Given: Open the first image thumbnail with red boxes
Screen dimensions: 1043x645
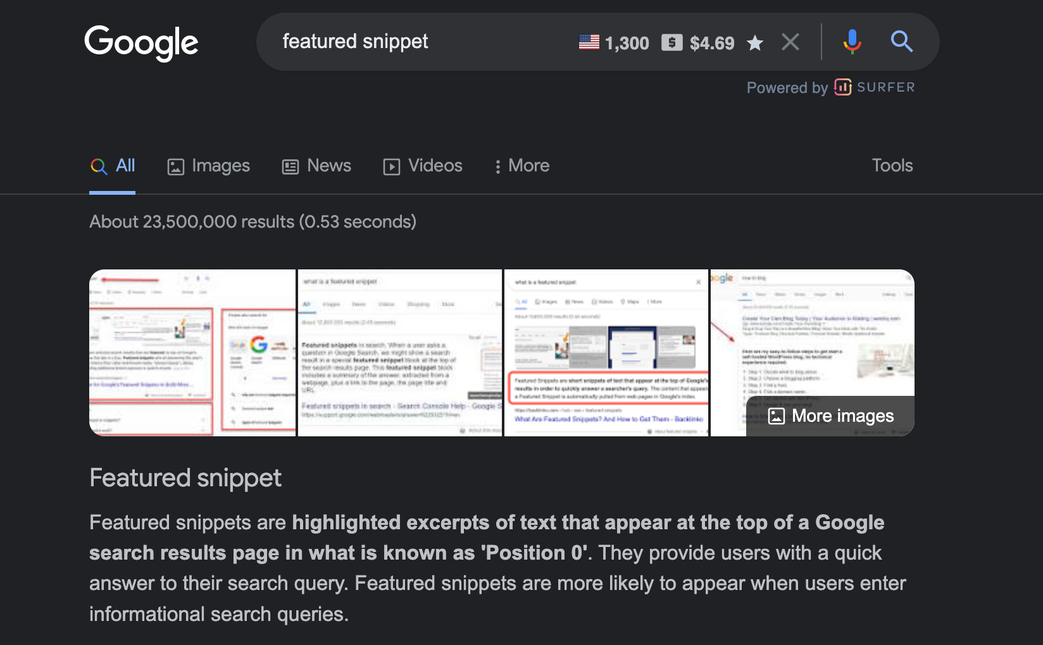Looking at the screenshot, I should click(x=192, y=353).
